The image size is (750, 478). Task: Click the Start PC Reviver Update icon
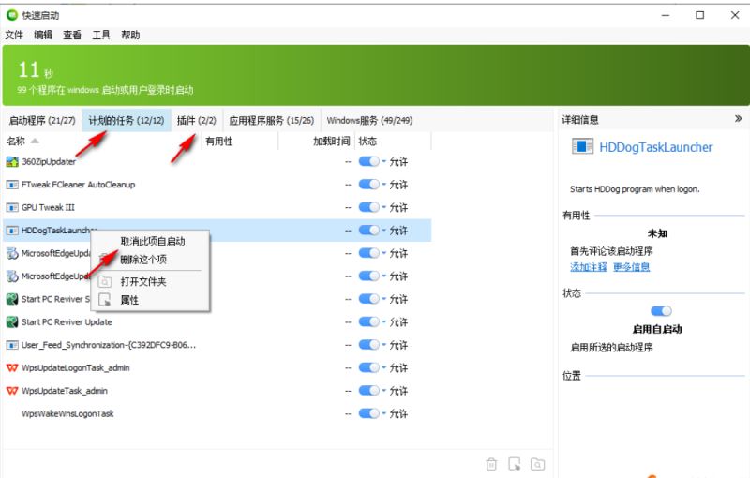(x=12, y=321)
